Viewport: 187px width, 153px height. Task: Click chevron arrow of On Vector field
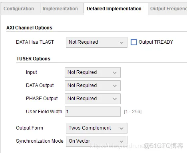click(121, 141)
